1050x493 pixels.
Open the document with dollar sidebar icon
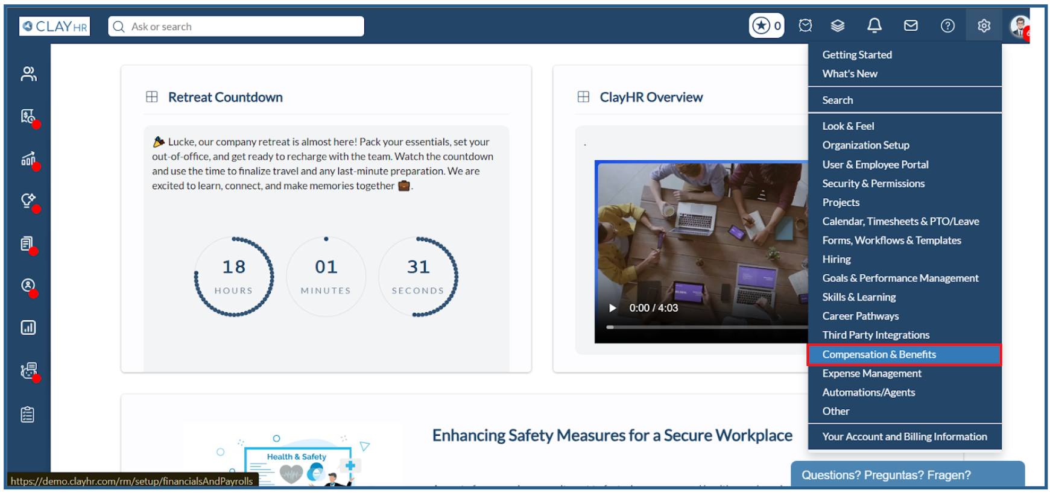click(x=28, y=116)
